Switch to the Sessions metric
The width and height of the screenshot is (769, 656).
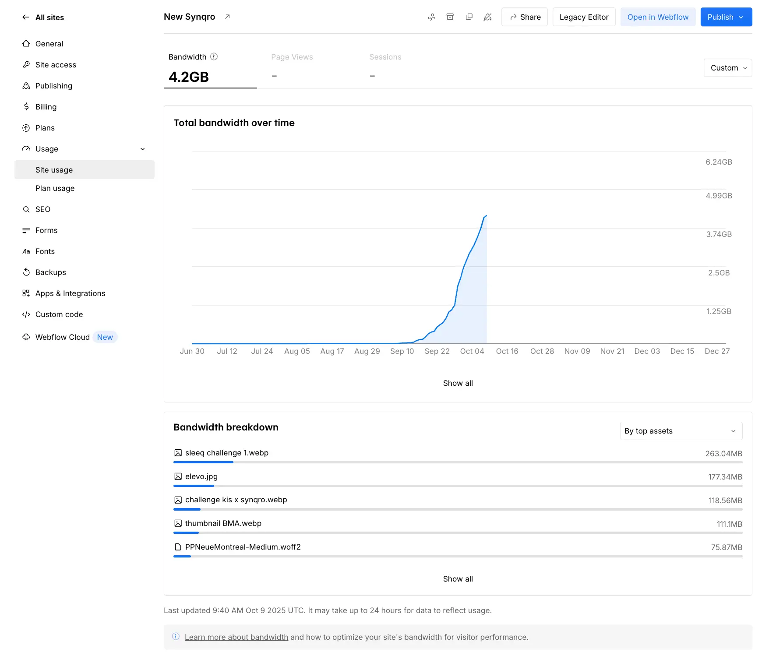tap(385, 66)
